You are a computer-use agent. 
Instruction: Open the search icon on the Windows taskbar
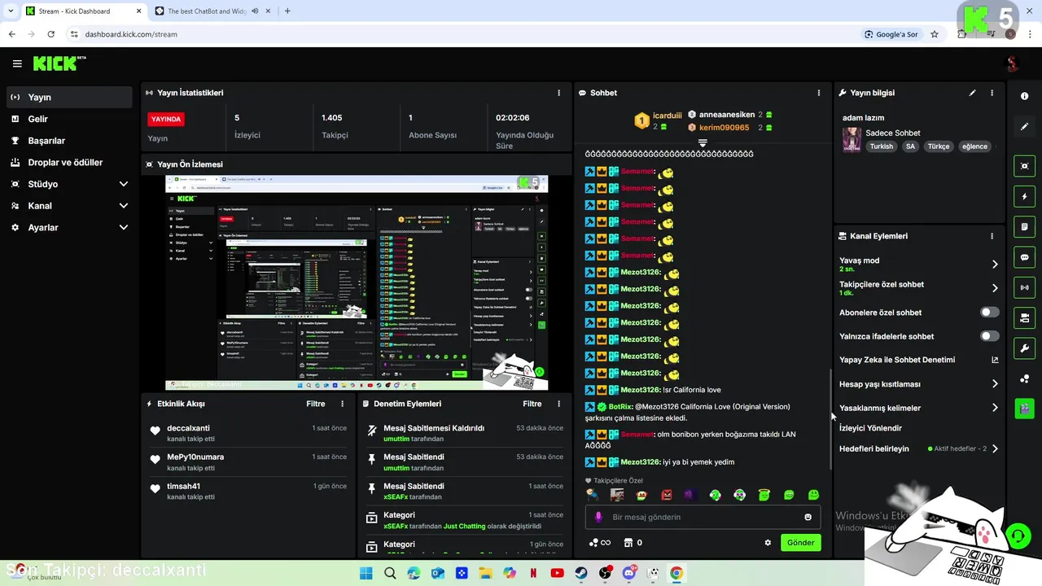(x=390, y=573)
